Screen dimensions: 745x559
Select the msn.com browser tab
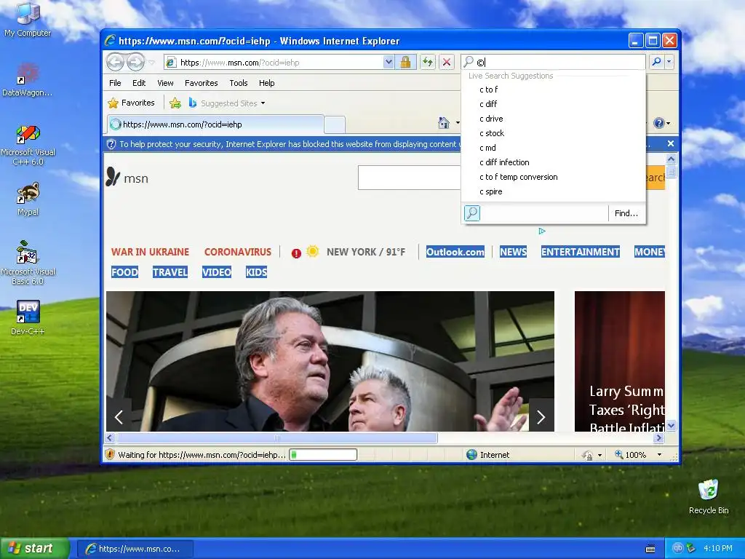coord(215,124)
